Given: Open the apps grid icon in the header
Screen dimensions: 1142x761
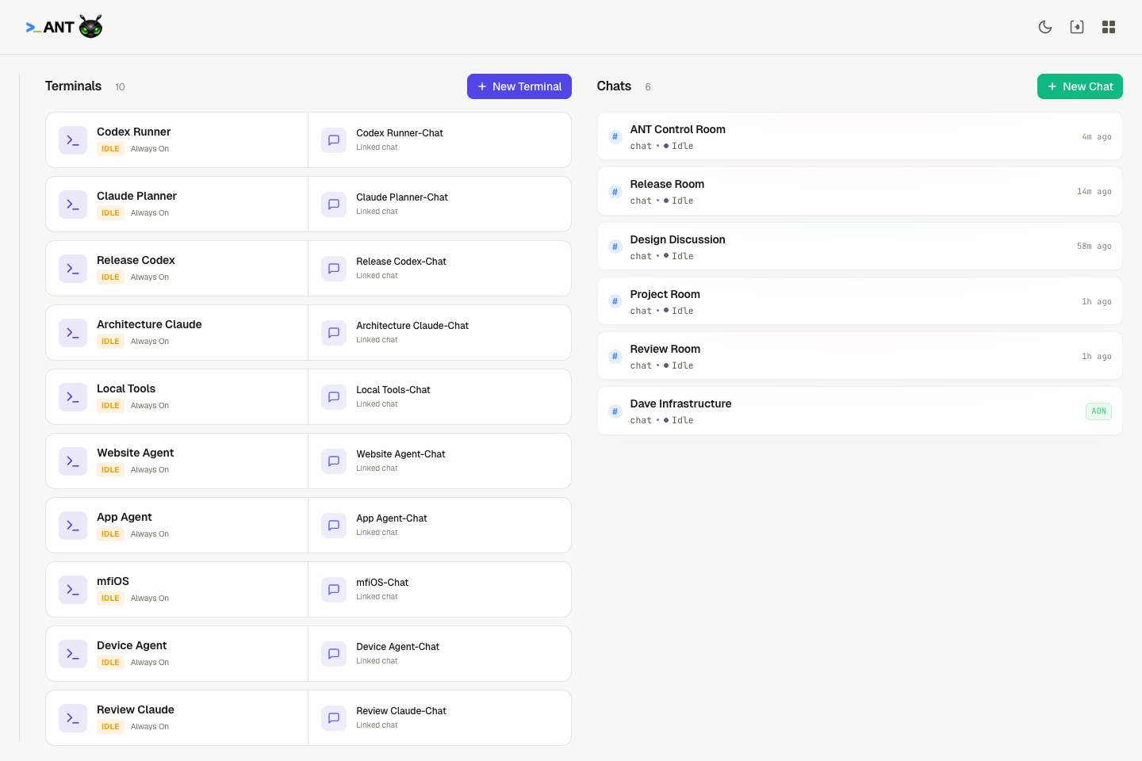Looking at the screenshot, I should [1108, 26].
